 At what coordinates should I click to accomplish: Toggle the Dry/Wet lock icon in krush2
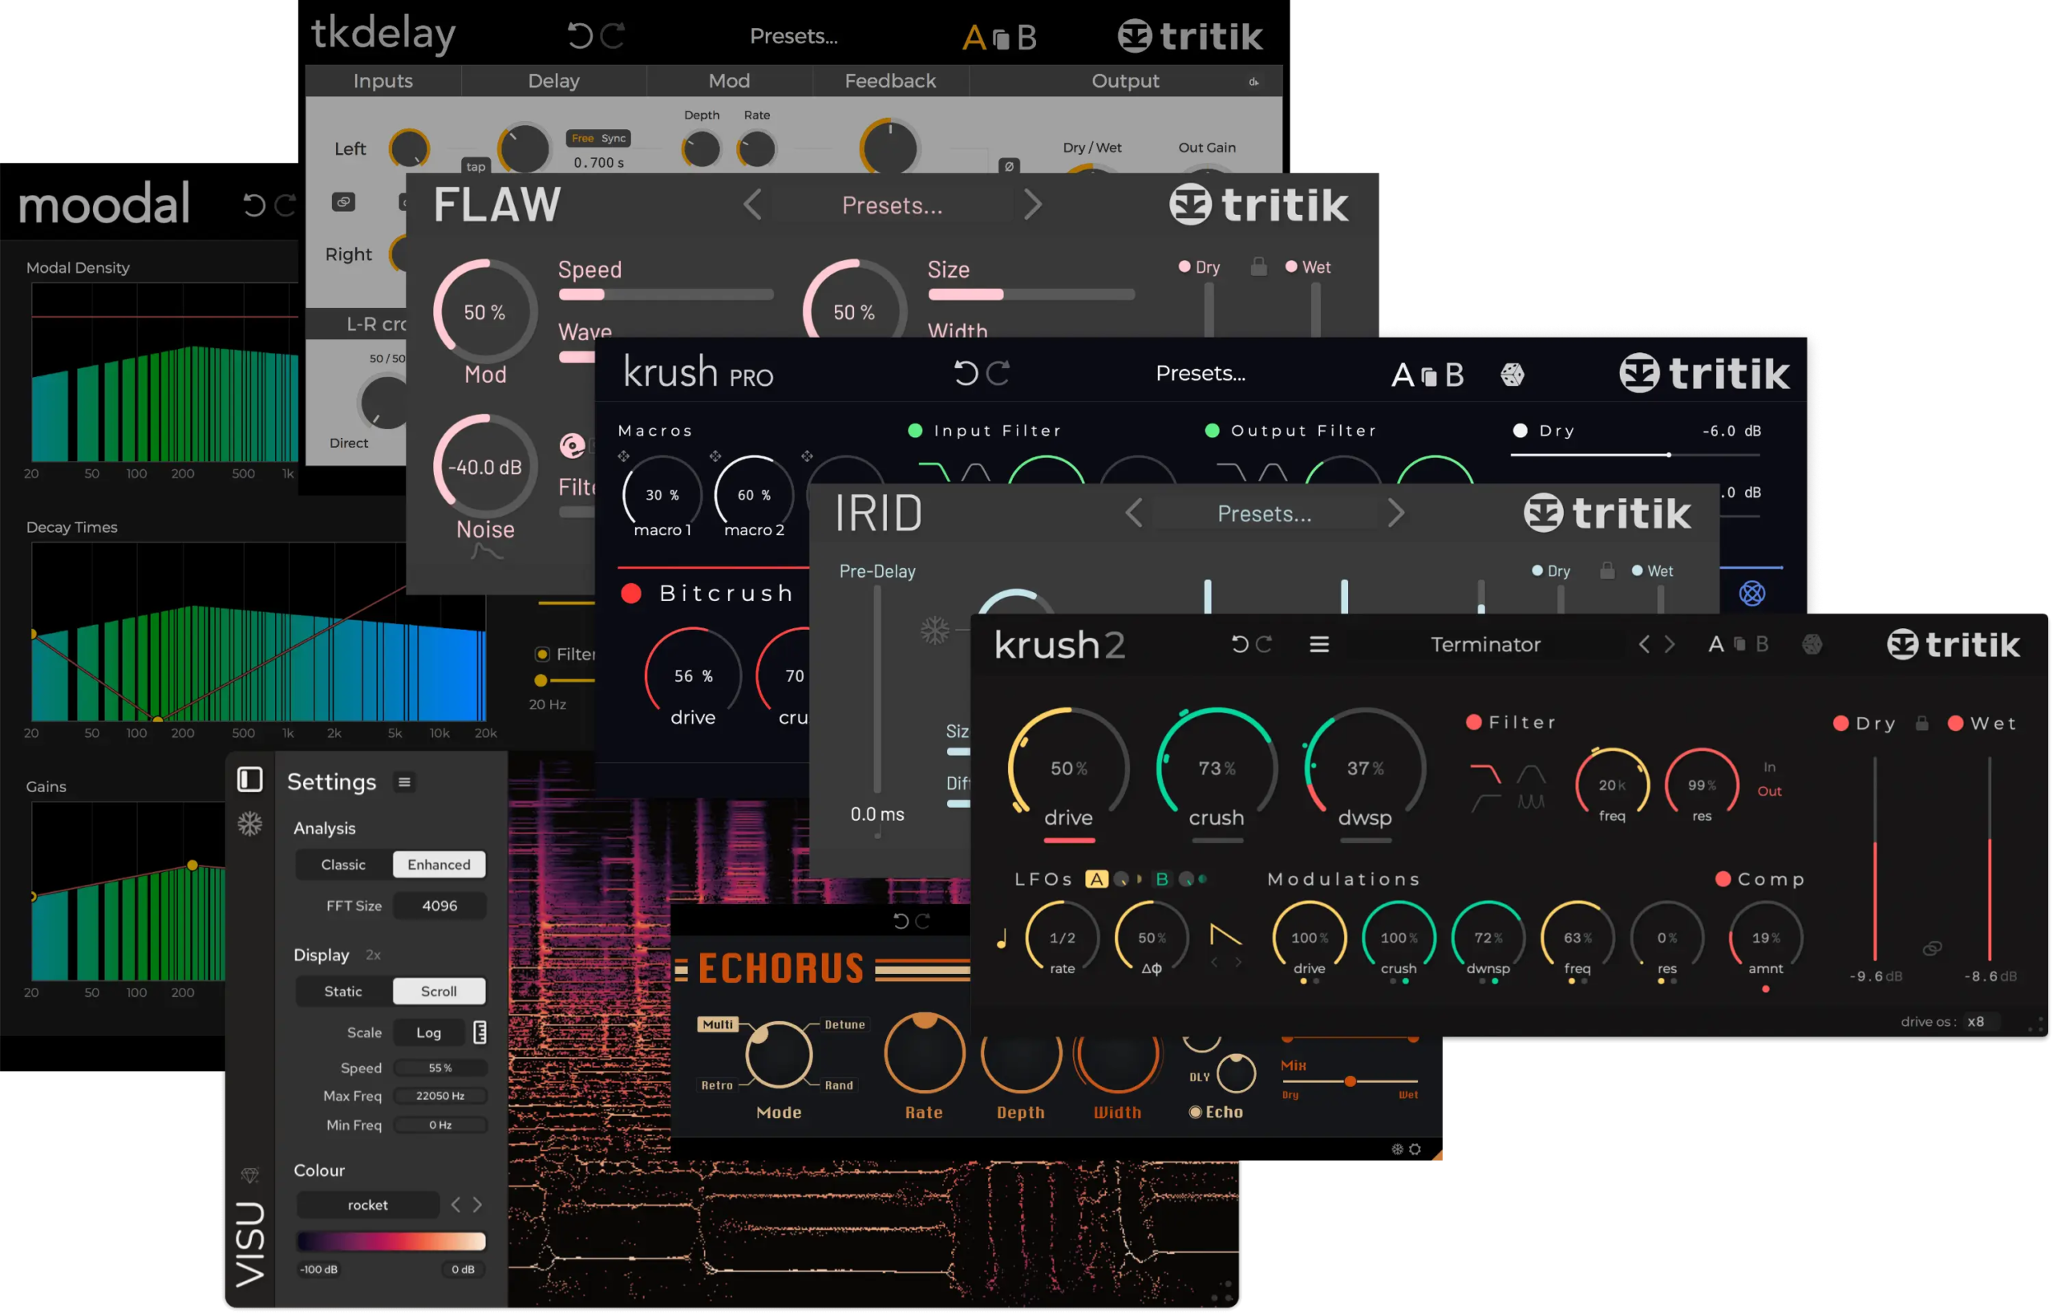(1921, 723)
